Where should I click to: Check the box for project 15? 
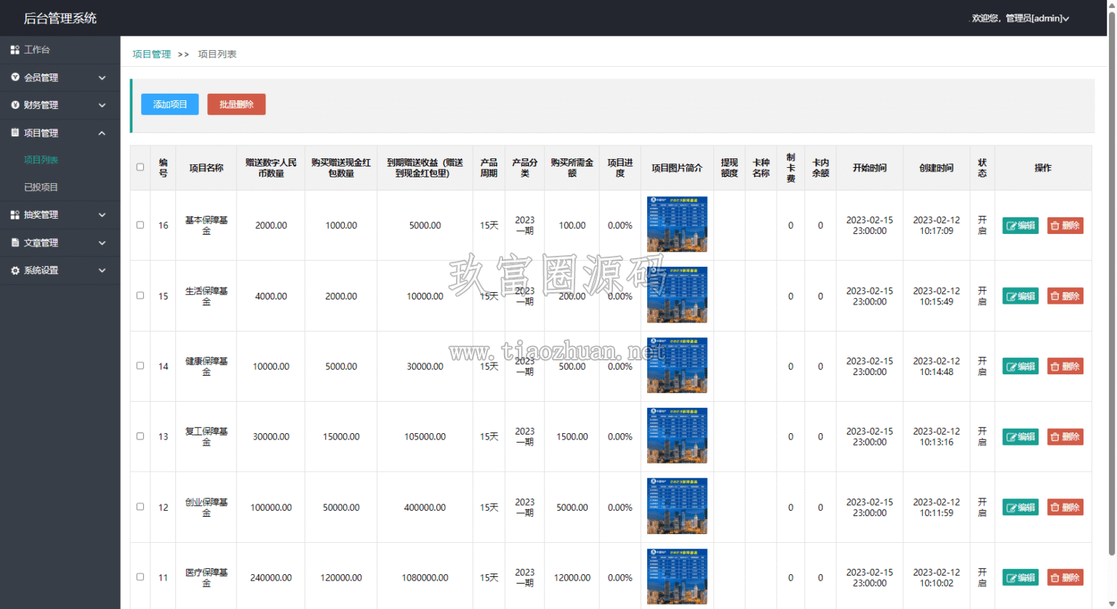click(x=140, y=296)
